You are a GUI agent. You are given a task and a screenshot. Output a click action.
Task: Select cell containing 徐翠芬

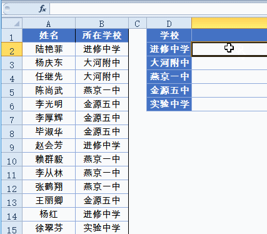click(49, 228)
